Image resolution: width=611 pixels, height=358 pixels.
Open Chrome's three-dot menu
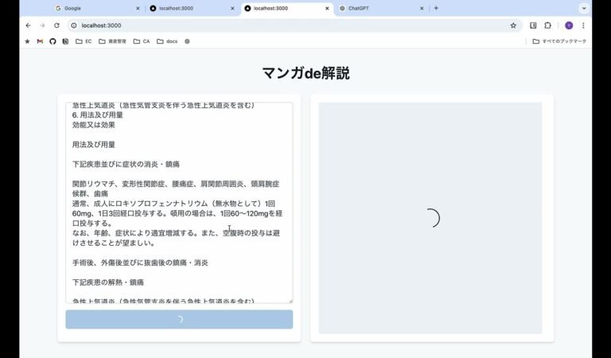pos(583,25)
